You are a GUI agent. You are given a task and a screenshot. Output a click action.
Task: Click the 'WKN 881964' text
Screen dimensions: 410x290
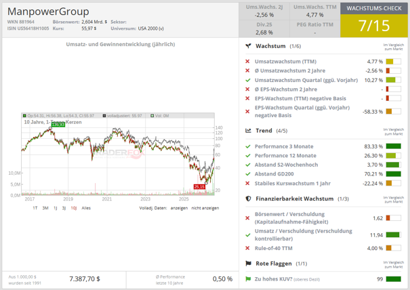[x=20, y=22]
